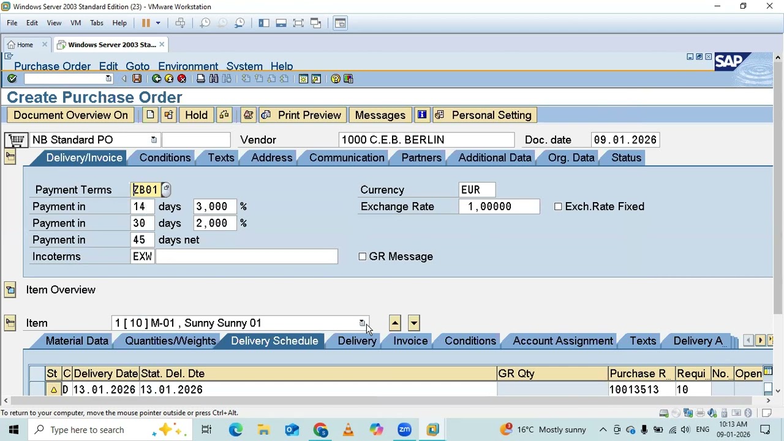Open the Environment menu
Image resolution: width=784 pixels, height=441 pixels.
(188, 66)
